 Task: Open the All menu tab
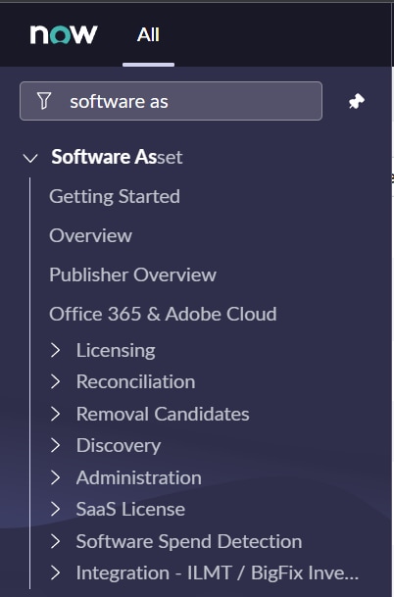click(x=148, y=35)
